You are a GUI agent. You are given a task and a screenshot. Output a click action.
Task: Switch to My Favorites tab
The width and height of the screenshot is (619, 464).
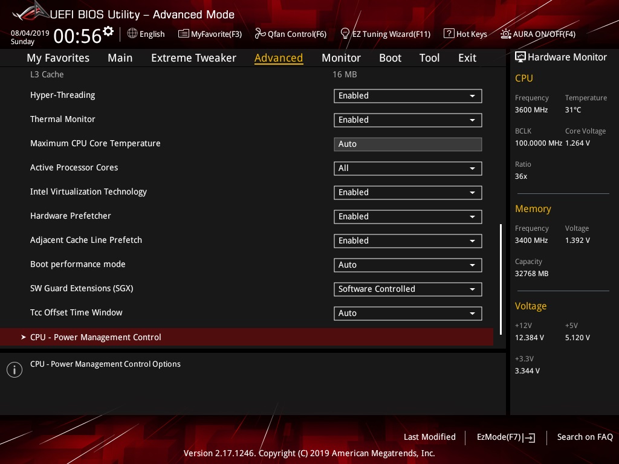click(x=58, y=58)
